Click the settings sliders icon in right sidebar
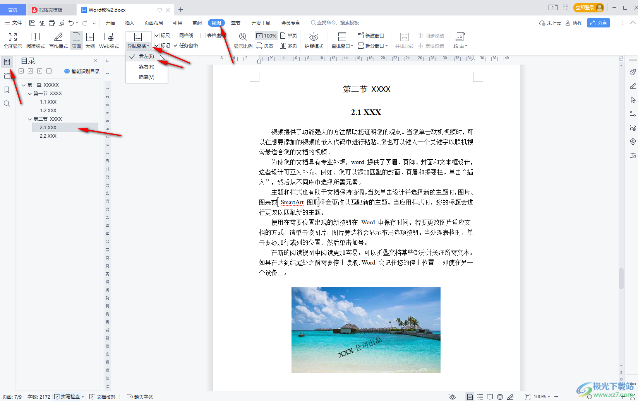 pos(633,114)
